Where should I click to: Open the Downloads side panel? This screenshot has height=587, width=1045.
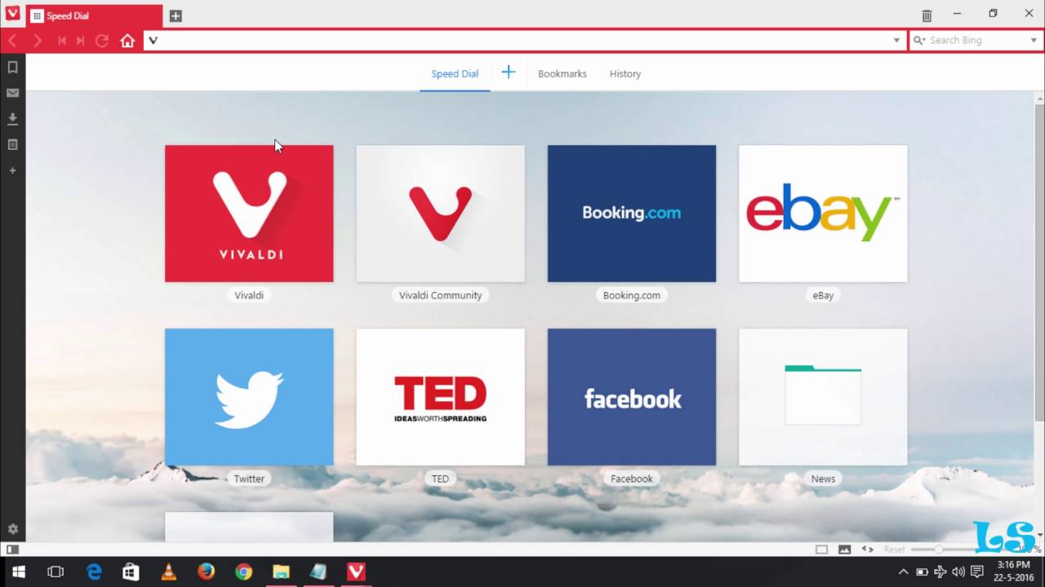pos(12,119)
